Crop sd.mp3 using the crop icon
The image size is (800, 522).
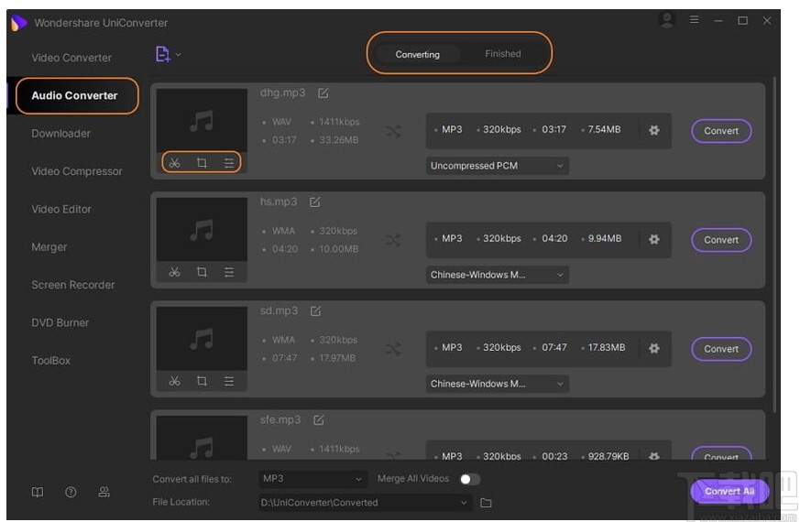point(202,381)
